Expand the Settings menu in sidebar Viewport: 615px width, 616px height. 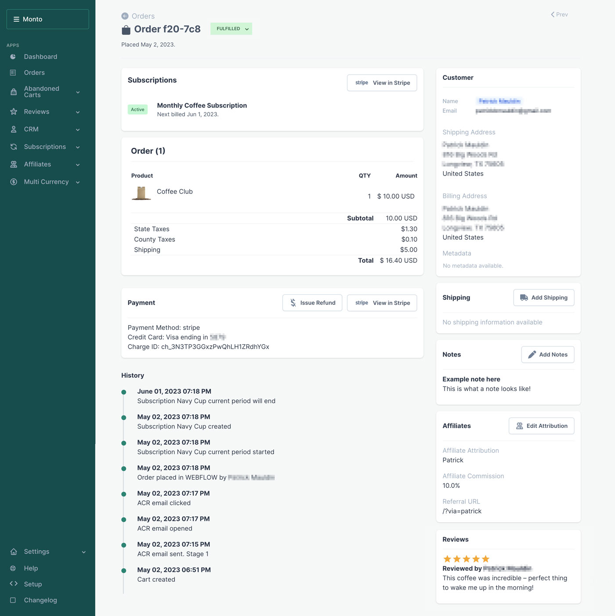pos(83,552)
